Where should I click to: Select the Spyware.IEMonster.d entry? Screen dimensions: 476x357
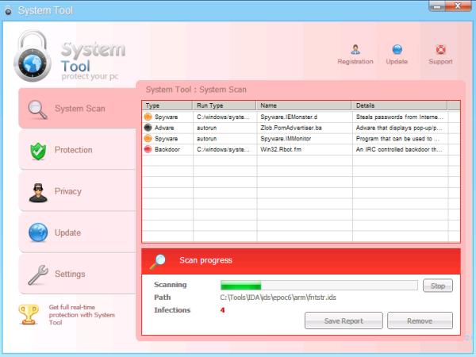click(x=289, y=117)
